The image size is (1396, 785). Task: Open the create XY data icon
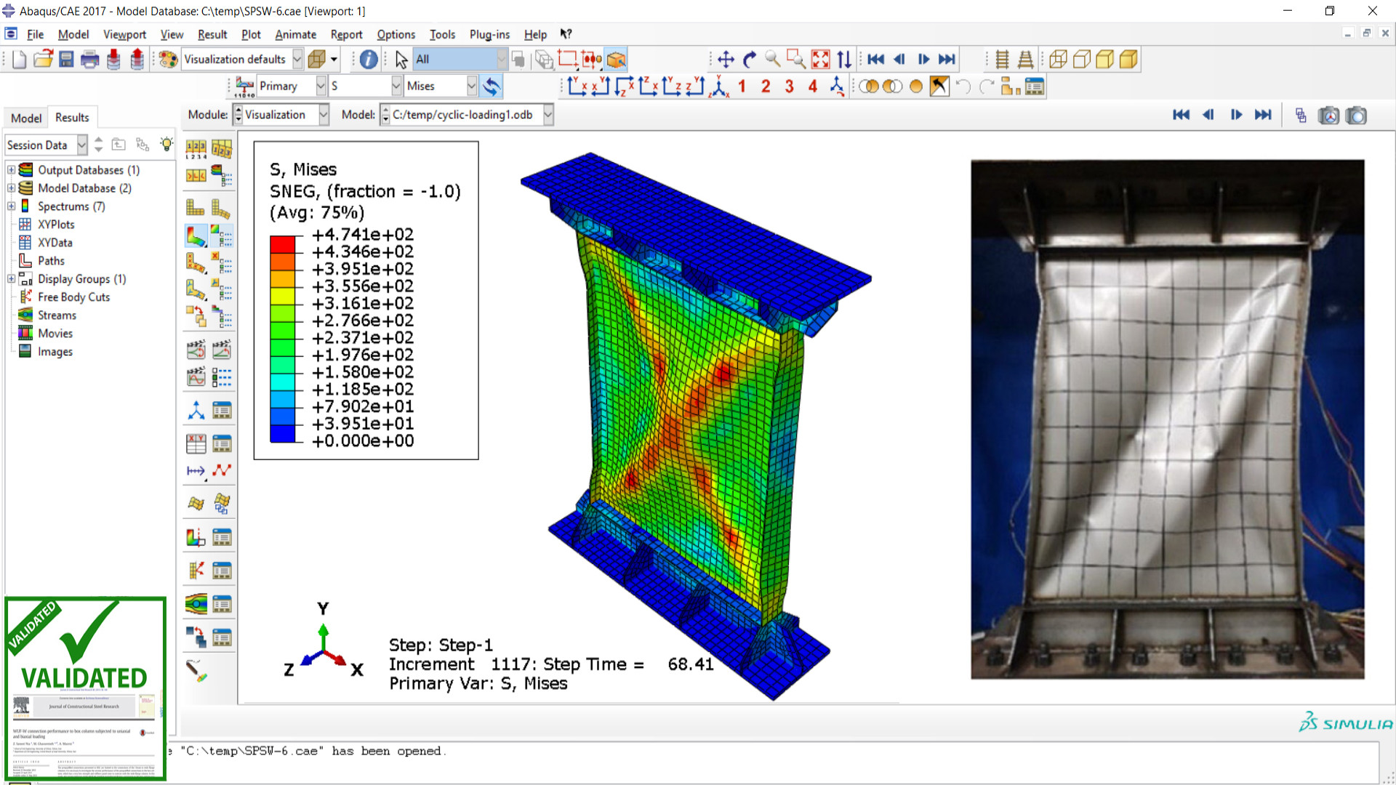[196, 443]
